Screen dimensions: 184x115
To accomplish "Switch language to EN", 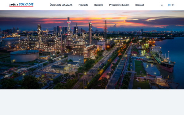I will [x=173, y=5].
